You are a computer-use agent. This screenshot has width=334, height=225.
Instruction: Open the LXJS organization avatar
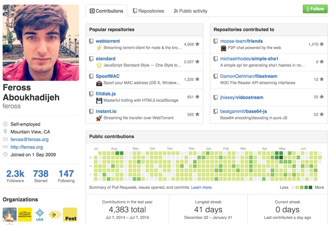[x=40, y=214]
